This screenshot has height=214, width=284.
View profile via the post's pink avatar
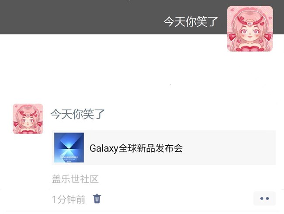[28, 119]
